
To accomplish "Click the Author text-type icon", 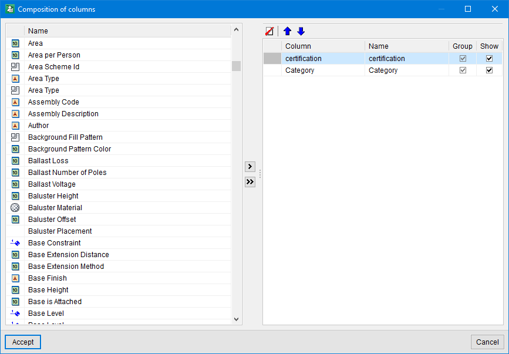I will pyautogui.click(x=15, y=126).
